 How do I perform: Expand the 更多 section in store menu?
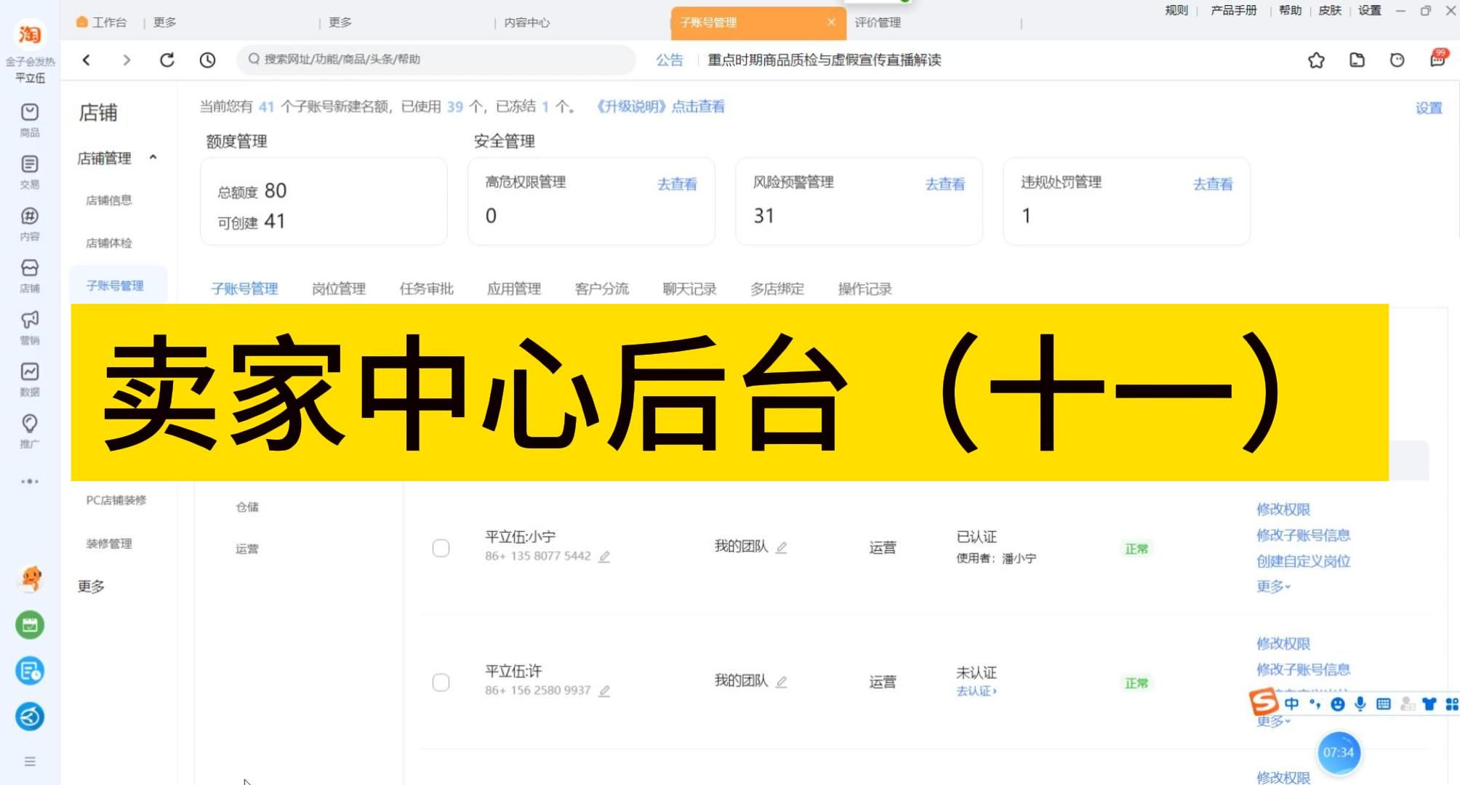(92, 587)
